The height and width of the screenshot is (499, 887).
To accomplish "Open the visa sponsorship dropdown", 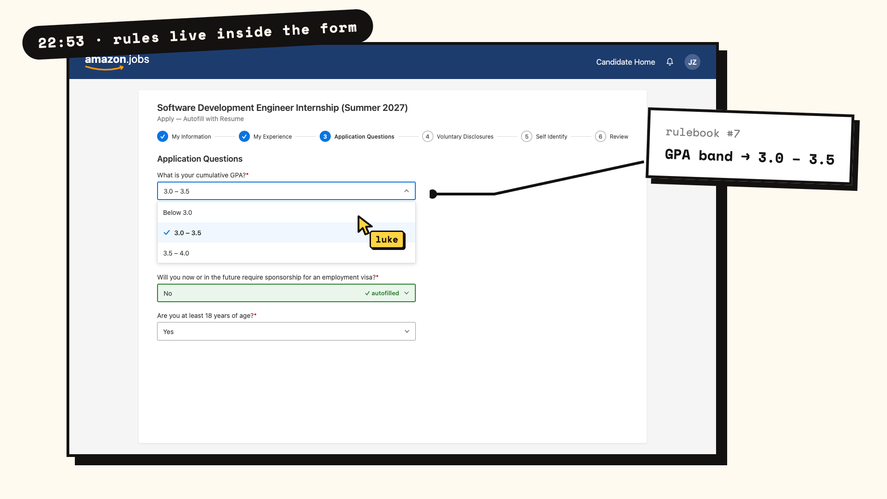I will (x=286, y=293).
